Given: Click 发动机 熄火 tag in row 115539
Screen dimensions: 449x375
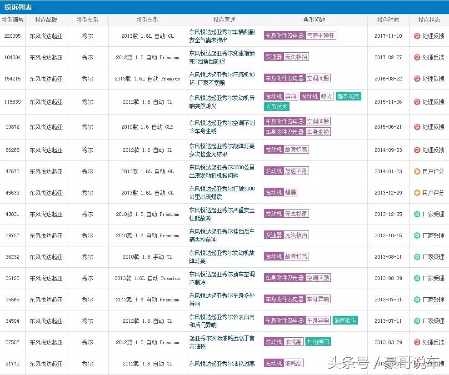Looking at the screenshot, I should click(x=317, y=96).
